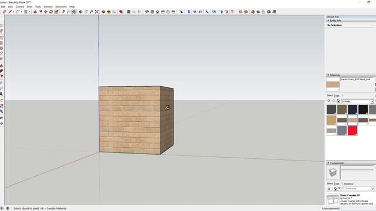Switch to Components Statistics tab
376x211 pixels.
[x=348, y=183]
